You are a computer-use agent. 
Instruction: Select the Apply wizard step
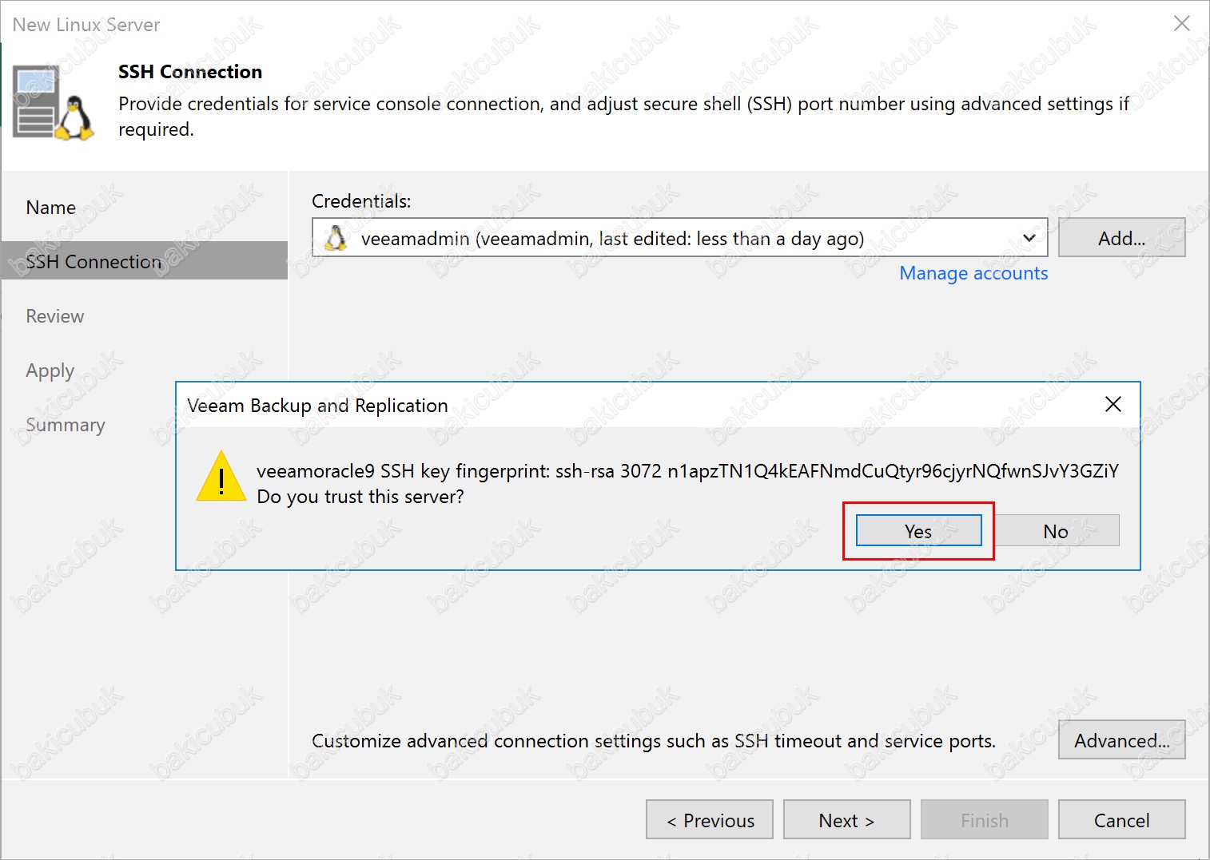point(50,371)
